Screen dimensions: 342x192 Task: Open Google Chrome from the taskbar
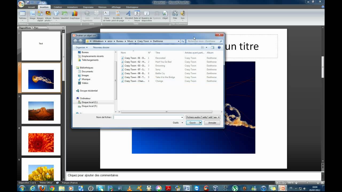click(52, 189)
